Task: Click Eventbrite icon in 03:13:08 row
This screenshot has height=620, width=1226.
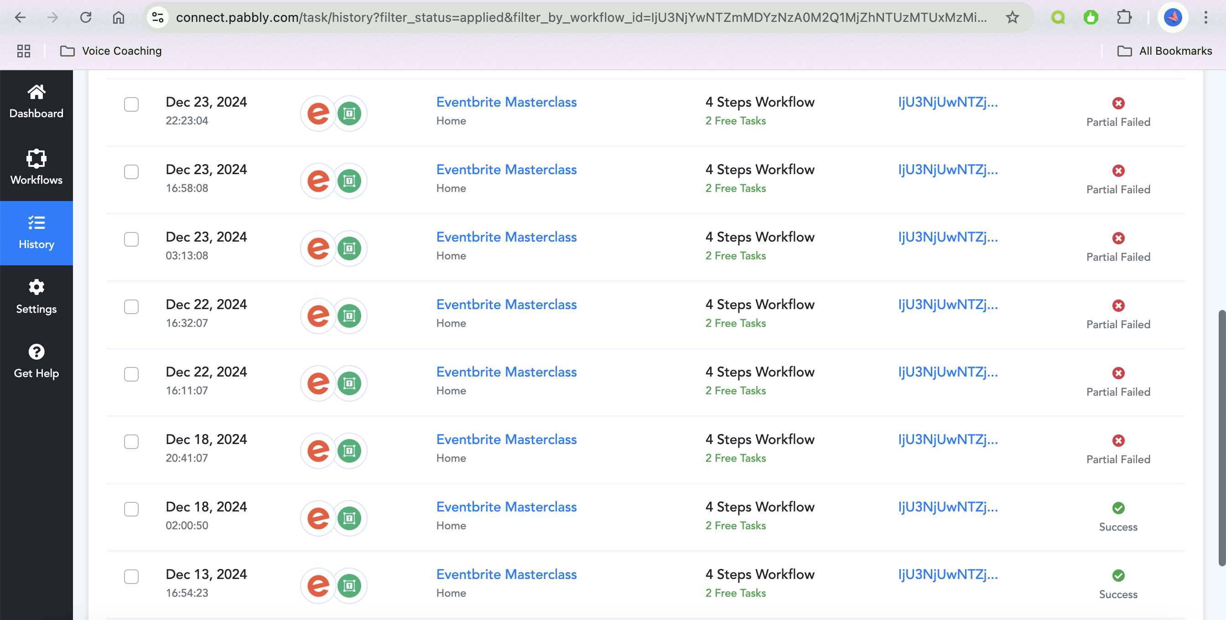Action: [x=318, y=249]
